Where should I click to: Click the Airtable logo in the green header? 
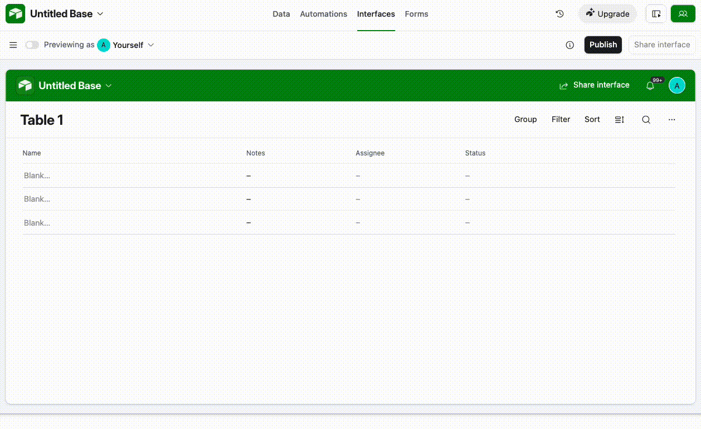click(25, 85)
